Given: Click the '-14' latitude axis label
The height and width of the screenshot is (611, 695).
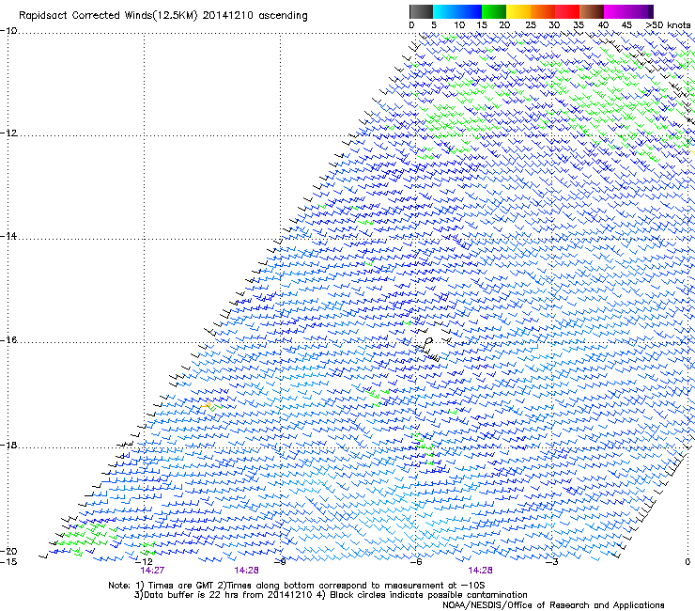Looking at the screenshot, I should pos(8,236).
